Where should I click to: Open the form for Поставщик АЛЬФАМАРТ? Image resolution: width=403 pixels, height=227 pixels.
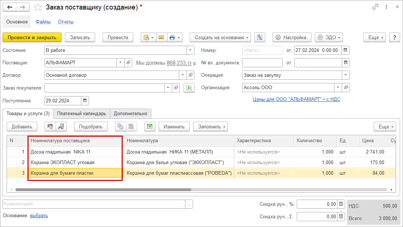point(128,63)
